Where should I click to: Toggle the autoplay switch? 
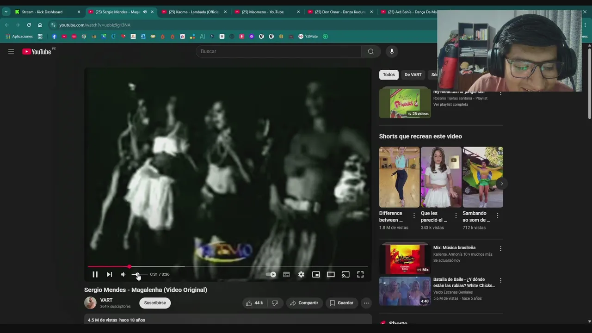coord(271,274)
